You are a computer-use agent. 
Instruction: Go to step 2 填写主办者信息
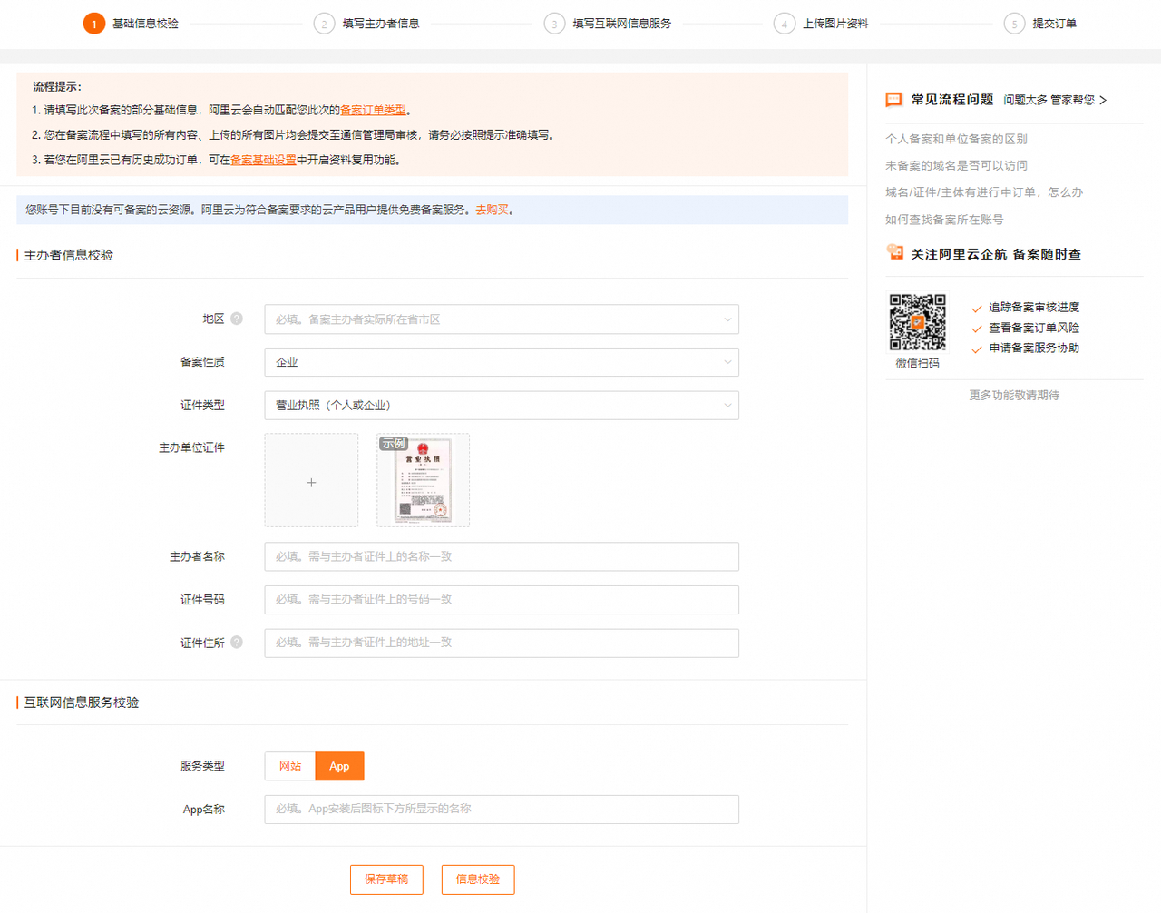pos(379,24)
